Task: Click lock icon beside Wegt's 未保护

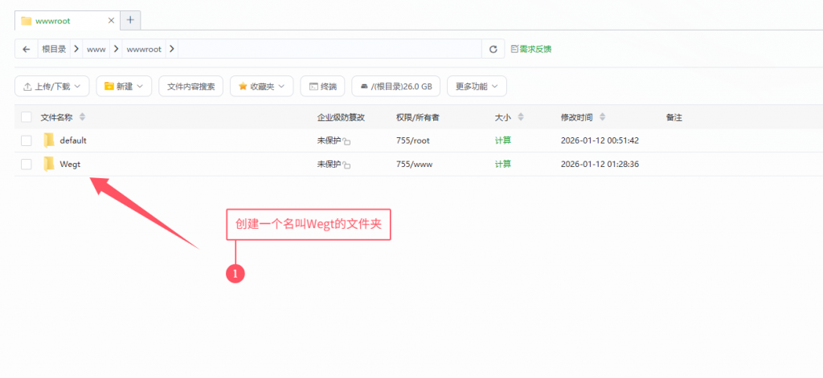Action: (346, 165)
